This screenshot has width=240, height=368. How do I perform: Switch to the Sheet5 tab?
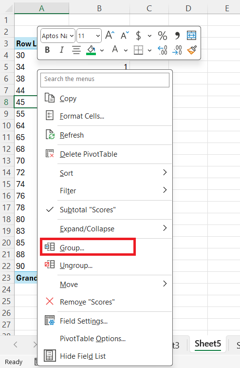pos(208,344)
